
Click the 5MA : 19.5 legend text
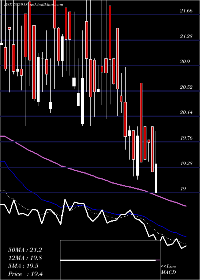tap(23, 266)
